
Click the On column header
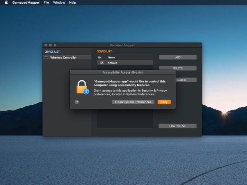point(100,57)
